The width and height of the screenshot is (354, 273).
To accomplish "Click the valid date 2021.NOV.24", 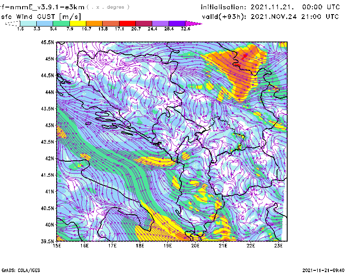I will click(273, 17).
